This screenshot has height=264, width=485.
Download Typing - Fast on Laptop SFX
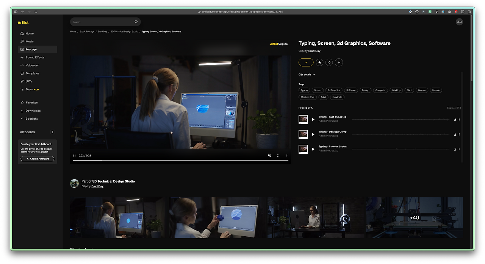pos(455,120)
